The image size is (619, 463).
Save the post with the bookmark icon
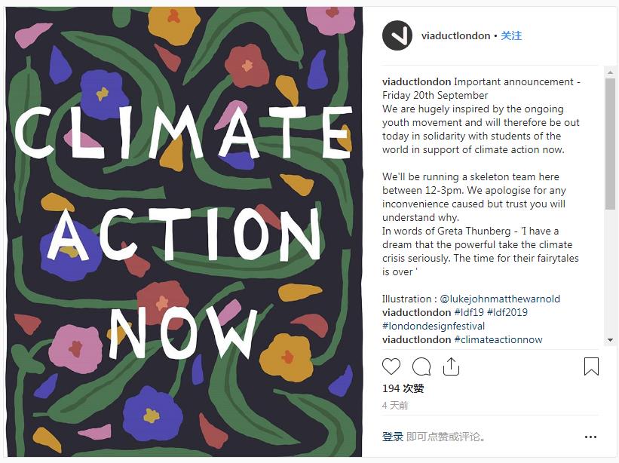[x=591, y=366]
